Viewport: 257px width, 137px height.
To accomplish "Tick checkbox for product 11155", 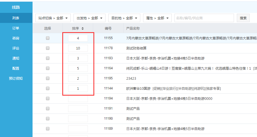I will click(48, 38).
